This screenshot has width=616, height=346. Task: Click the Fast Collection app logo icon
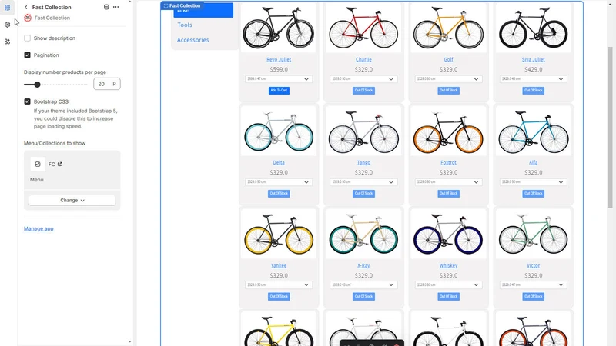pyautogui.click(x=28, y=18)
